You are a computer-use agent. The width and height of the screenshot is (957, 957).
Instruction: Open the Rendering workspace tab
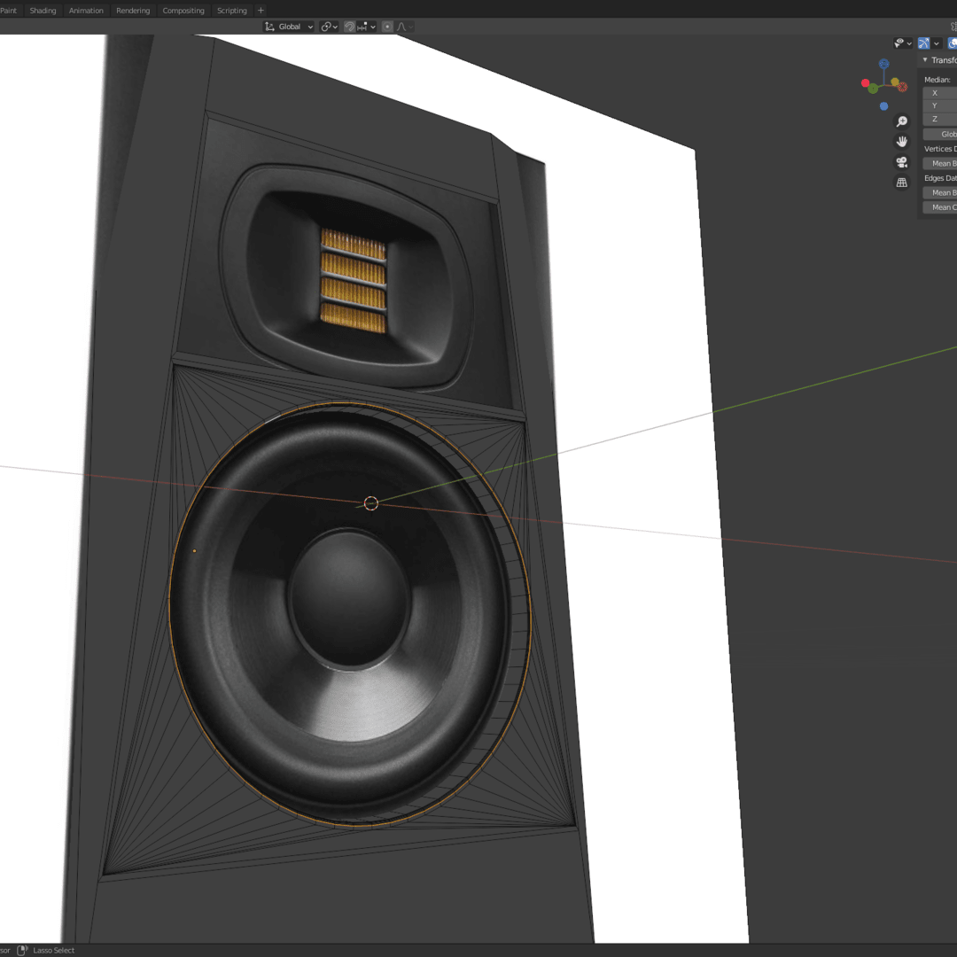pyautogui.click(x=133, y=11)
